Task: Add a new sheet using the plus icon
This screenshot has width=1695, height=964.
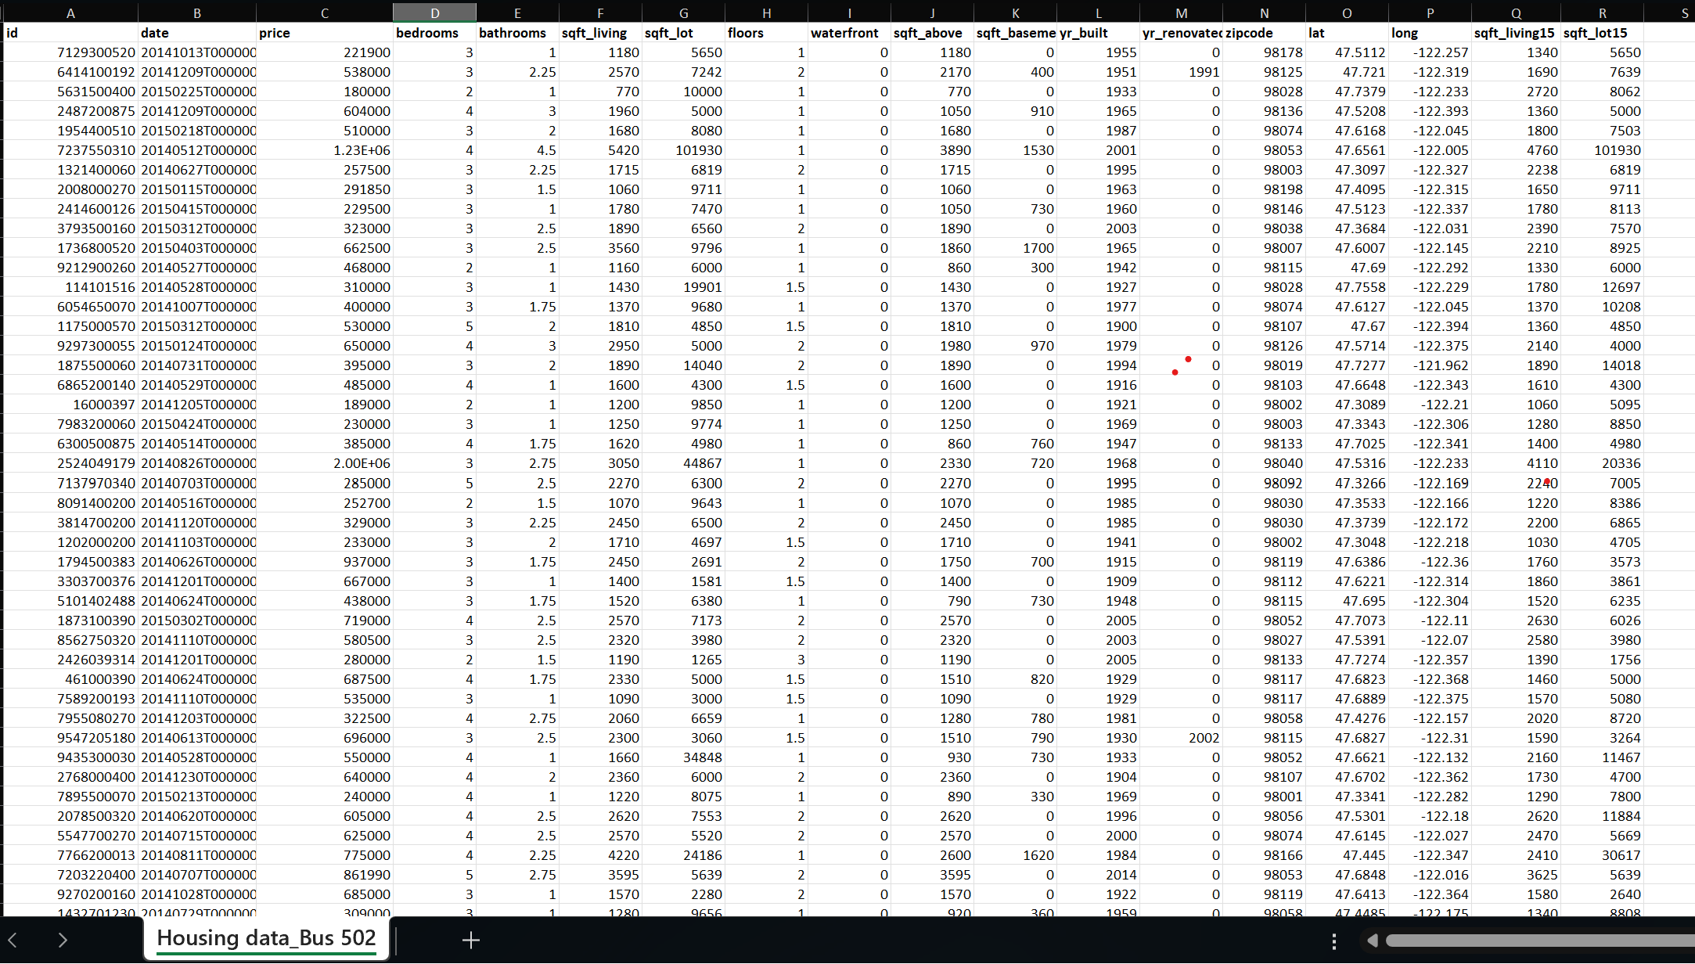Action: tap(470, 941)
